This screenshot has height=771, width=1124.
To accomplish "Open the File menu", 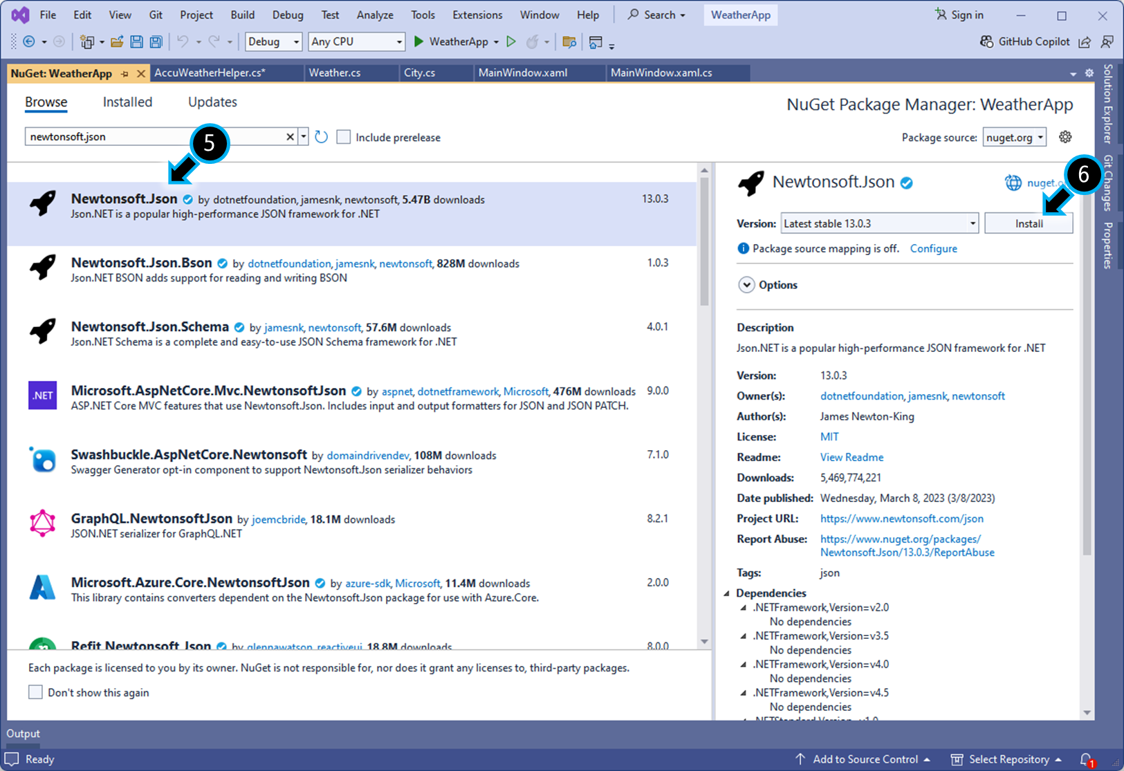I will [x=48, y=15].
